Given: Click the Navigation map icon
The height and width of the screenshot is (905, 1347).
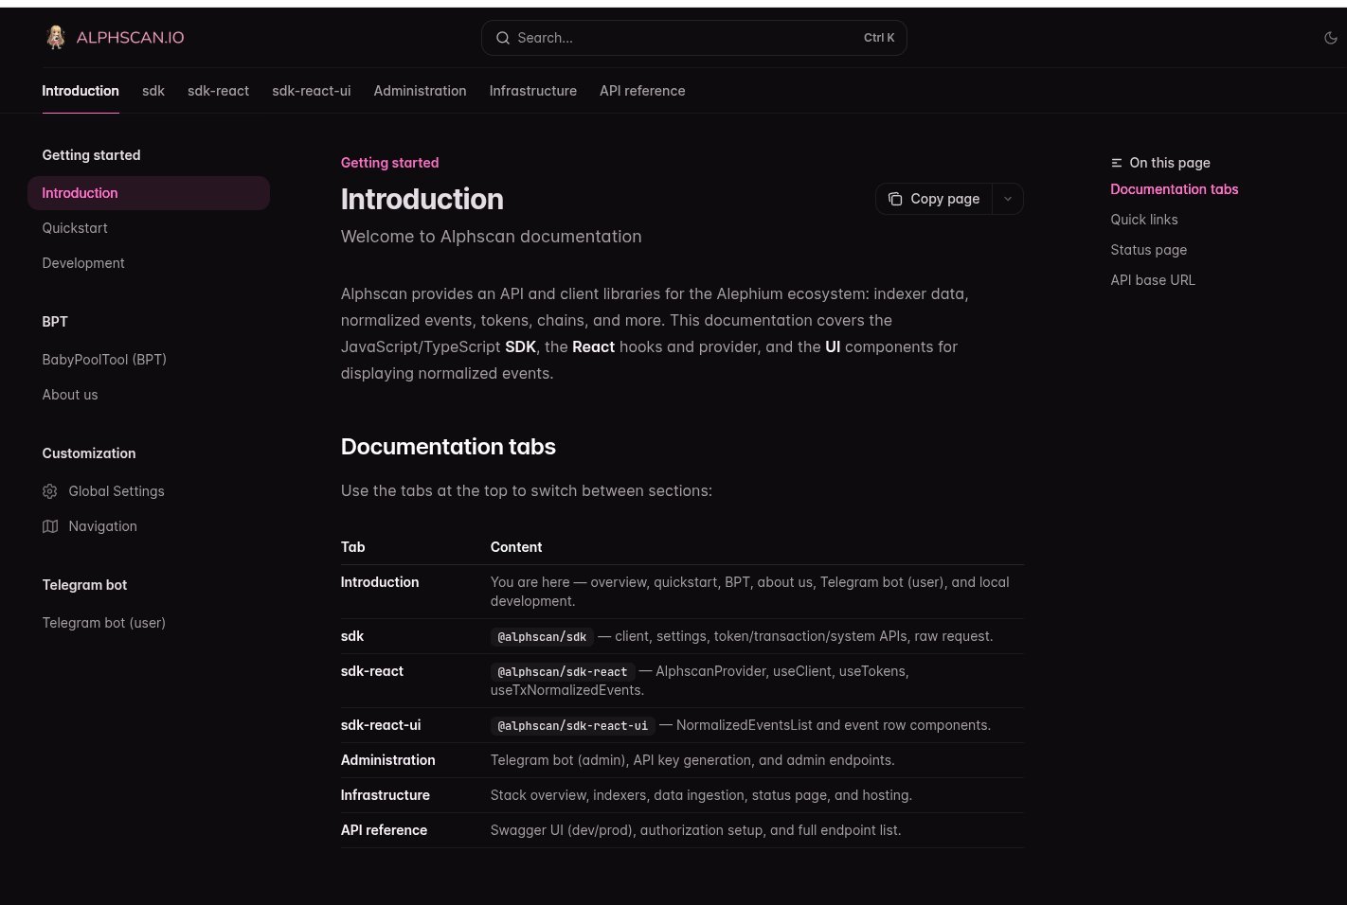Looking at the screenshot, I should tap(50, 526).
